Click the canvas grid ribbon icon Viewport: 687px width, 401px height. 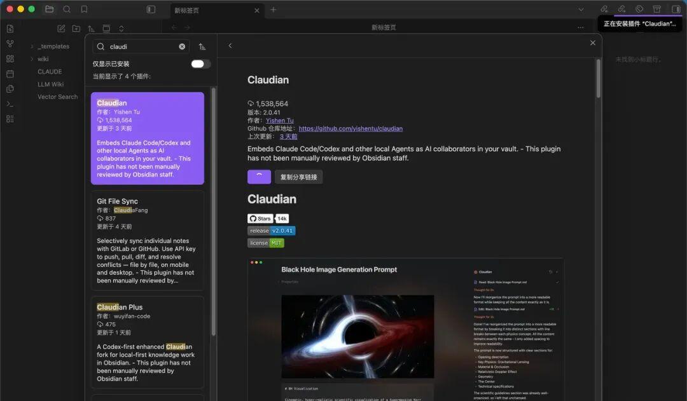(x=10, y=58)
